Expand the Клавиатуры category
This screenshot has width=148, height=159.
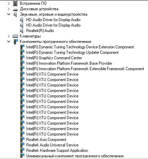9,36
